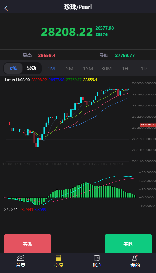The height and width of the screenshot is (273, 156).
Task: Click the large 28208.22 current price
Action: tap(67, 32)
